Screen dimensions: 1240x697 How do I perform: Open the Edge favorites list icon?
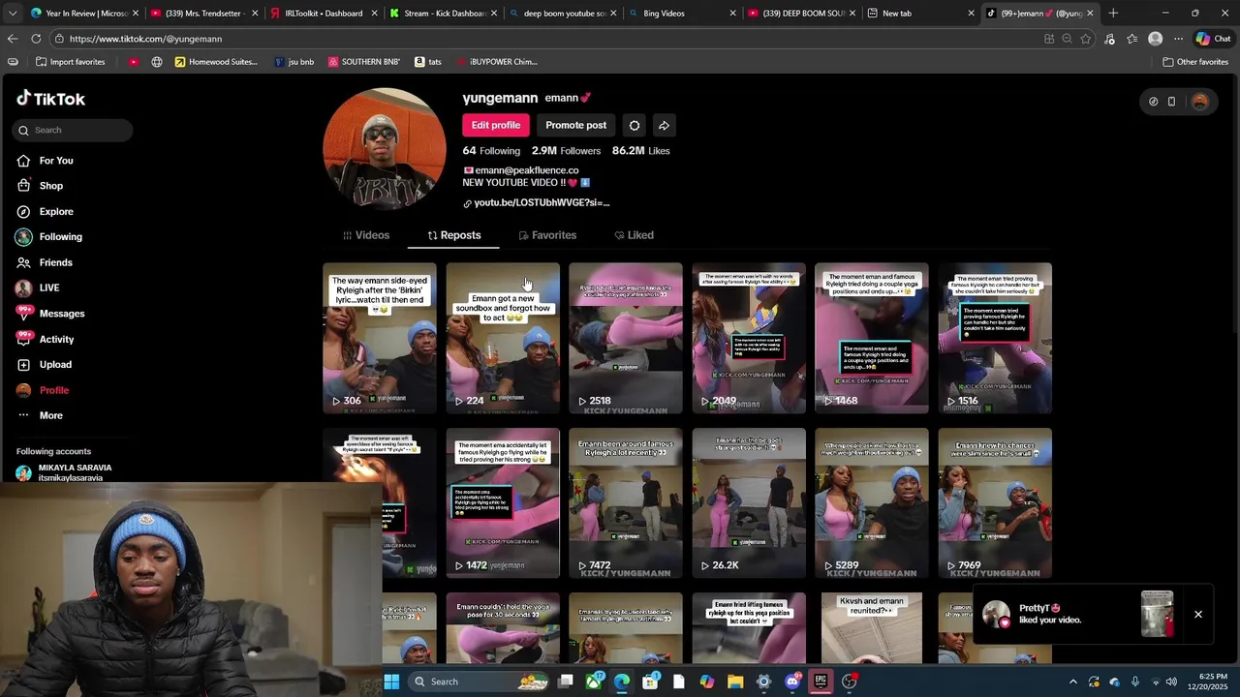point(1131,39)
